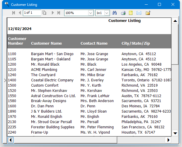Image resolution: width=182 pixels, height=147 pixels.
Task: Click 'Los Angeles, CA 90048' cell
Action: coord(142,64)
